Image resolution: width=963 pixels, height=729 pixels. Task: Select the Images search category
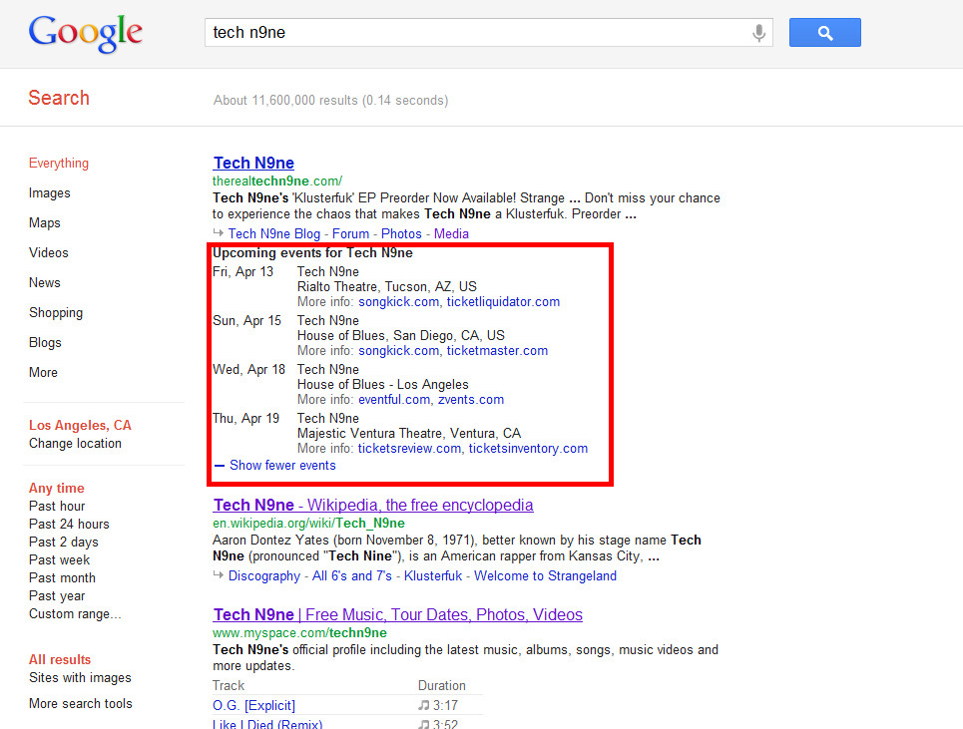tap(49, 192)
